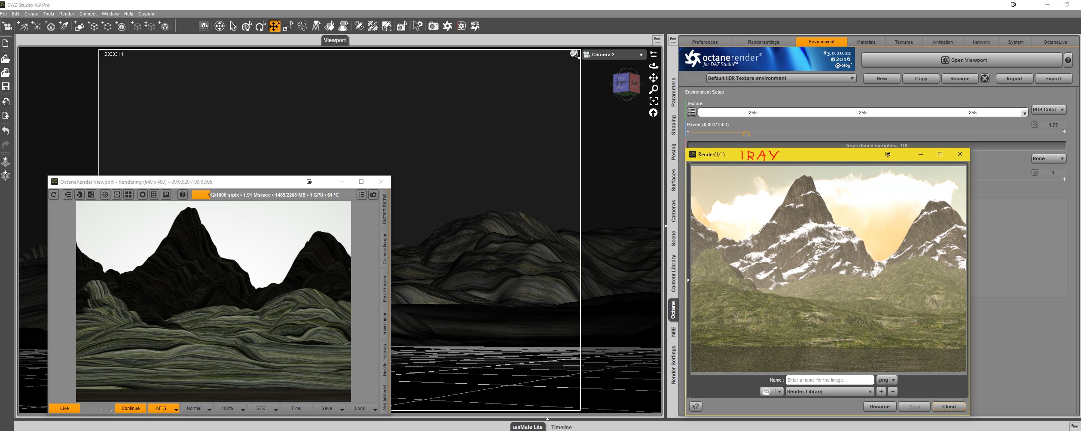
Task: Click the Undo icon in left sidebar
Action: [x=6, y=131]
